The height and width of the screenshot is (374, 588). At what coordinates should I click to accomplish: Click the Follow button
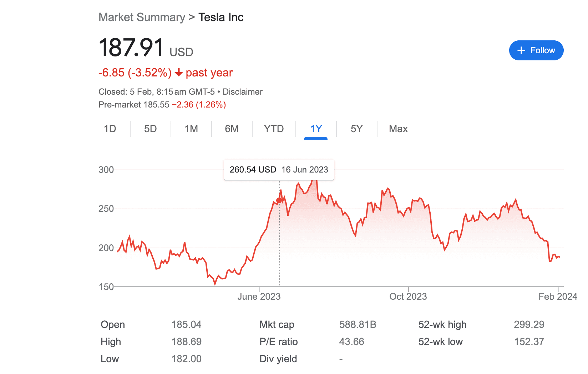click(536, 50)
